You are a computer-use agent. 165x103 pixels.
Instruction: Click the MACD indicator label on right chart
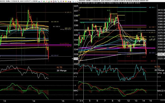(161, 91)
